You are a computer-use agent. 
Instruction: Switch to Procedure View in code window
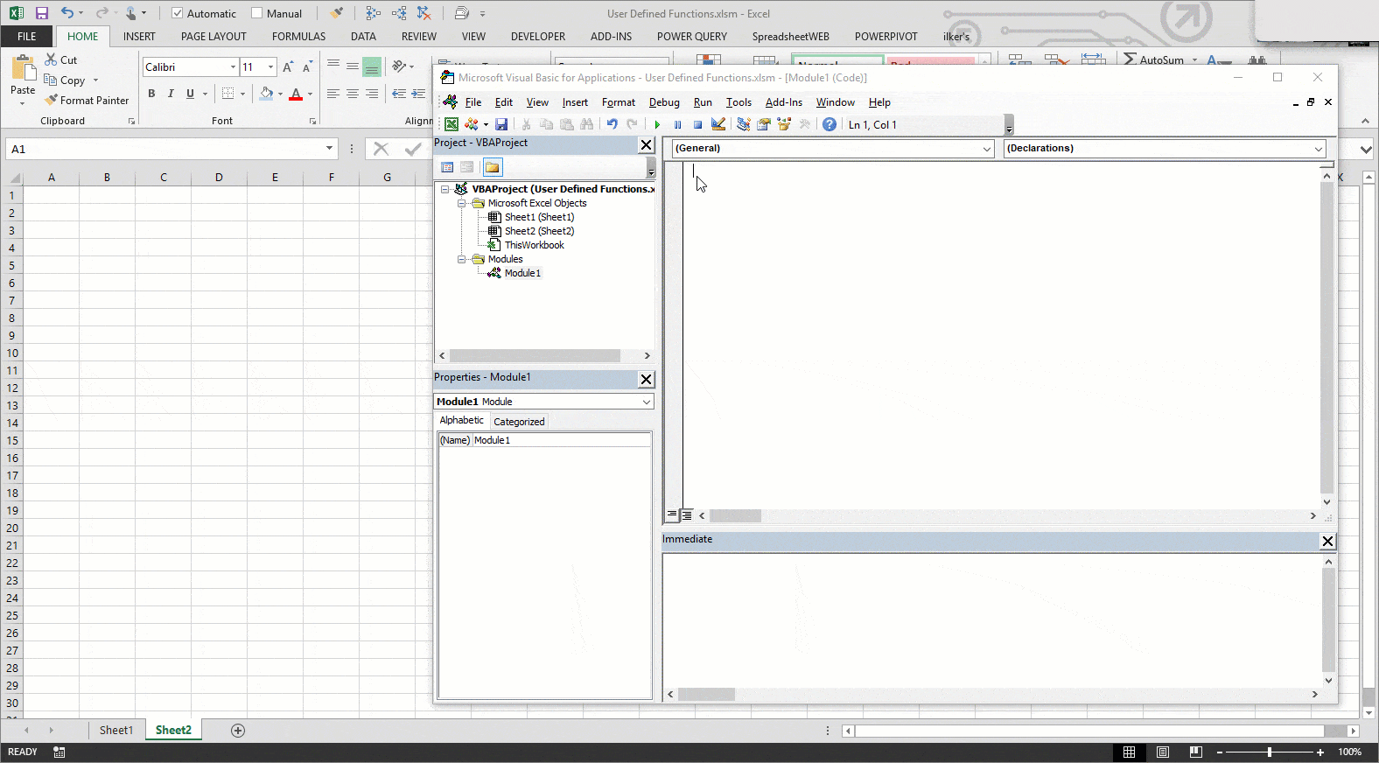pos(672,515)
